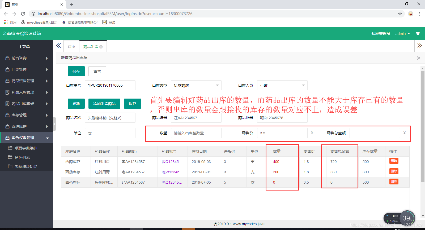Expand the 前台咨询 menu

click(47, 58)
